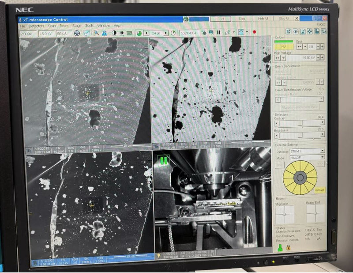Click the Stigmator 2D control pad

(285, 214)
